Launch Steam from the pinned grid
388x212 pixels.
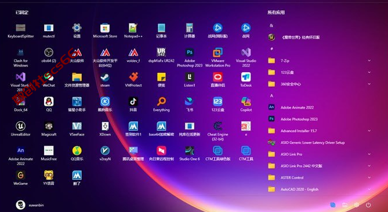coord(105,80)
